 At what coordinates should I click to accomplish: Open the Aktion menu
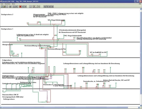13,4
